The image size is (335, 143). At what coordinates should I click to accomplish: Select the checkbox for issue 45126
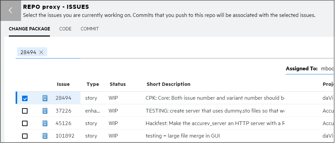click(x=25, y=123)
